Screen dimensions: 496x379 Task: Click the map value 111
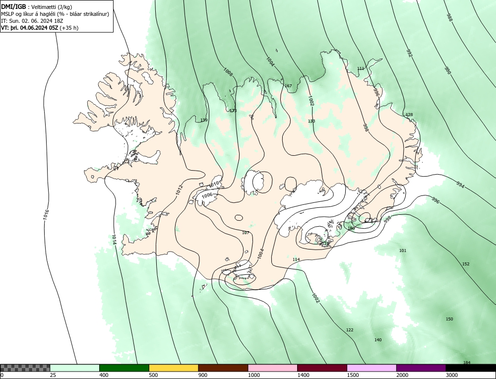pos(361,68)
